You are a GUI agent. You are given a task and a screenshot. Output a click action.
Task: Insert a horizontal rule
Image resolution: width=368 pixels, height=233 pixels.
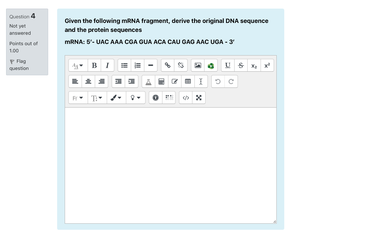pos(151,65)
